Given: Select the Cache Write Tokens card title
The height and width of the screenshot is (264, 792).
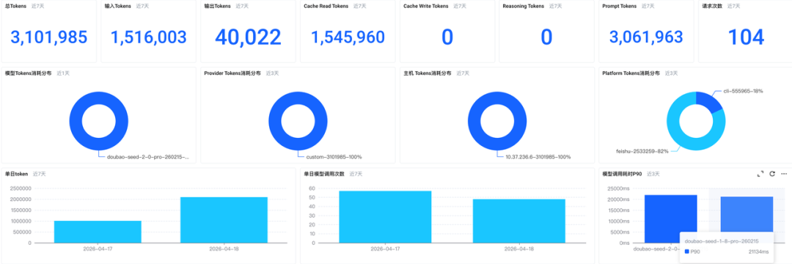Looking at the screenshot, I should (426, 6).
